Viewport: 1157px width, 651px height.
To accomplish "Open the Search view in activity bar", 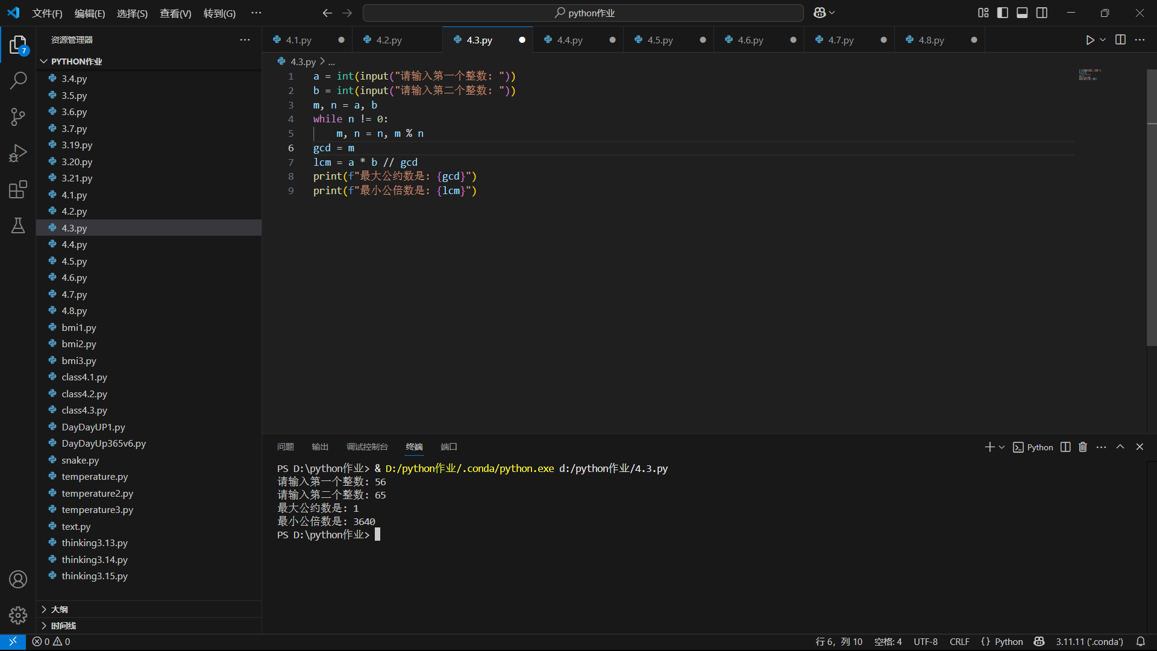I will coord(18,80).
